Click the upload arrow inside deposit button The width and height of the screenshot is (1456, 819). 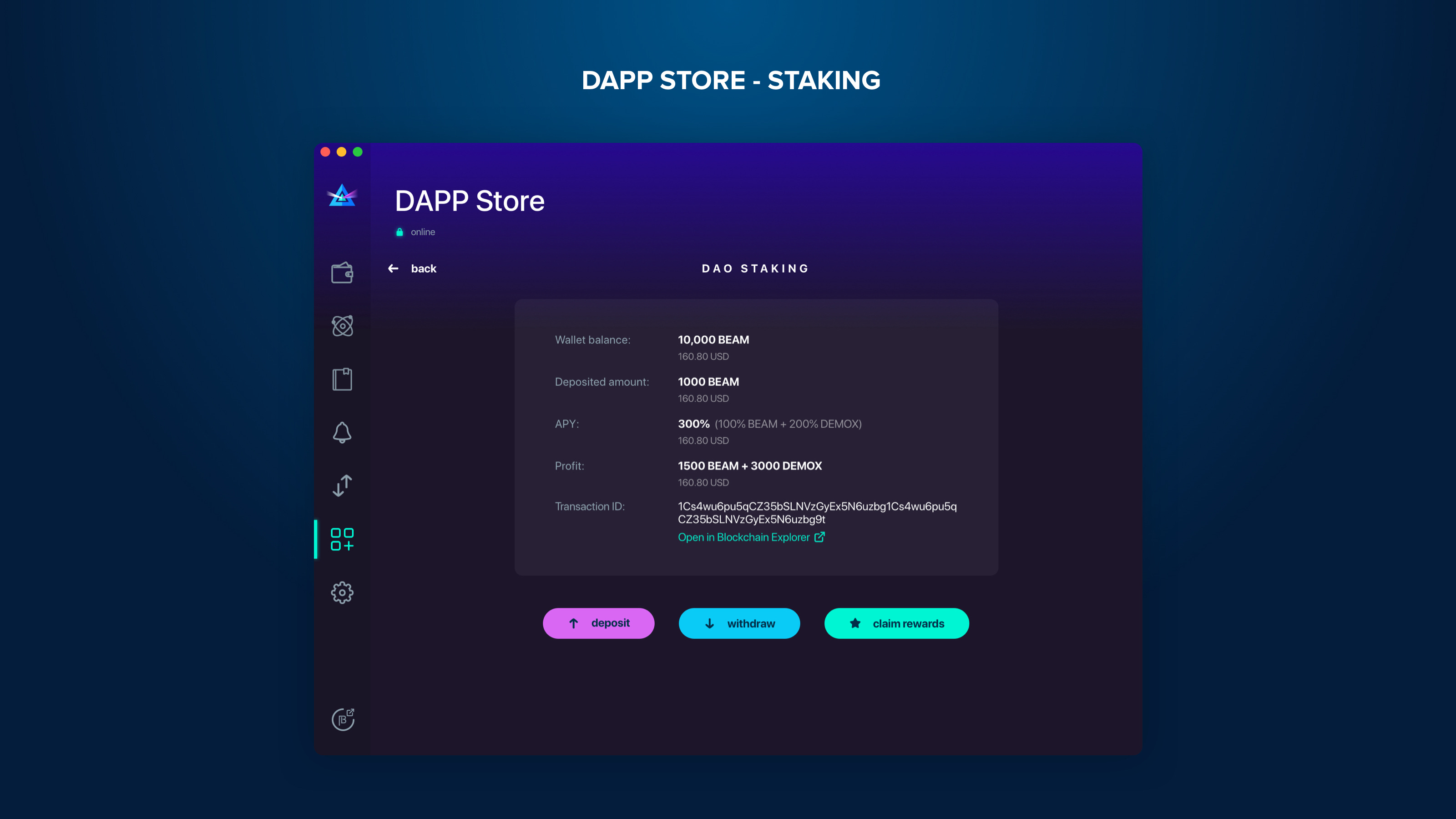[574, 623]
